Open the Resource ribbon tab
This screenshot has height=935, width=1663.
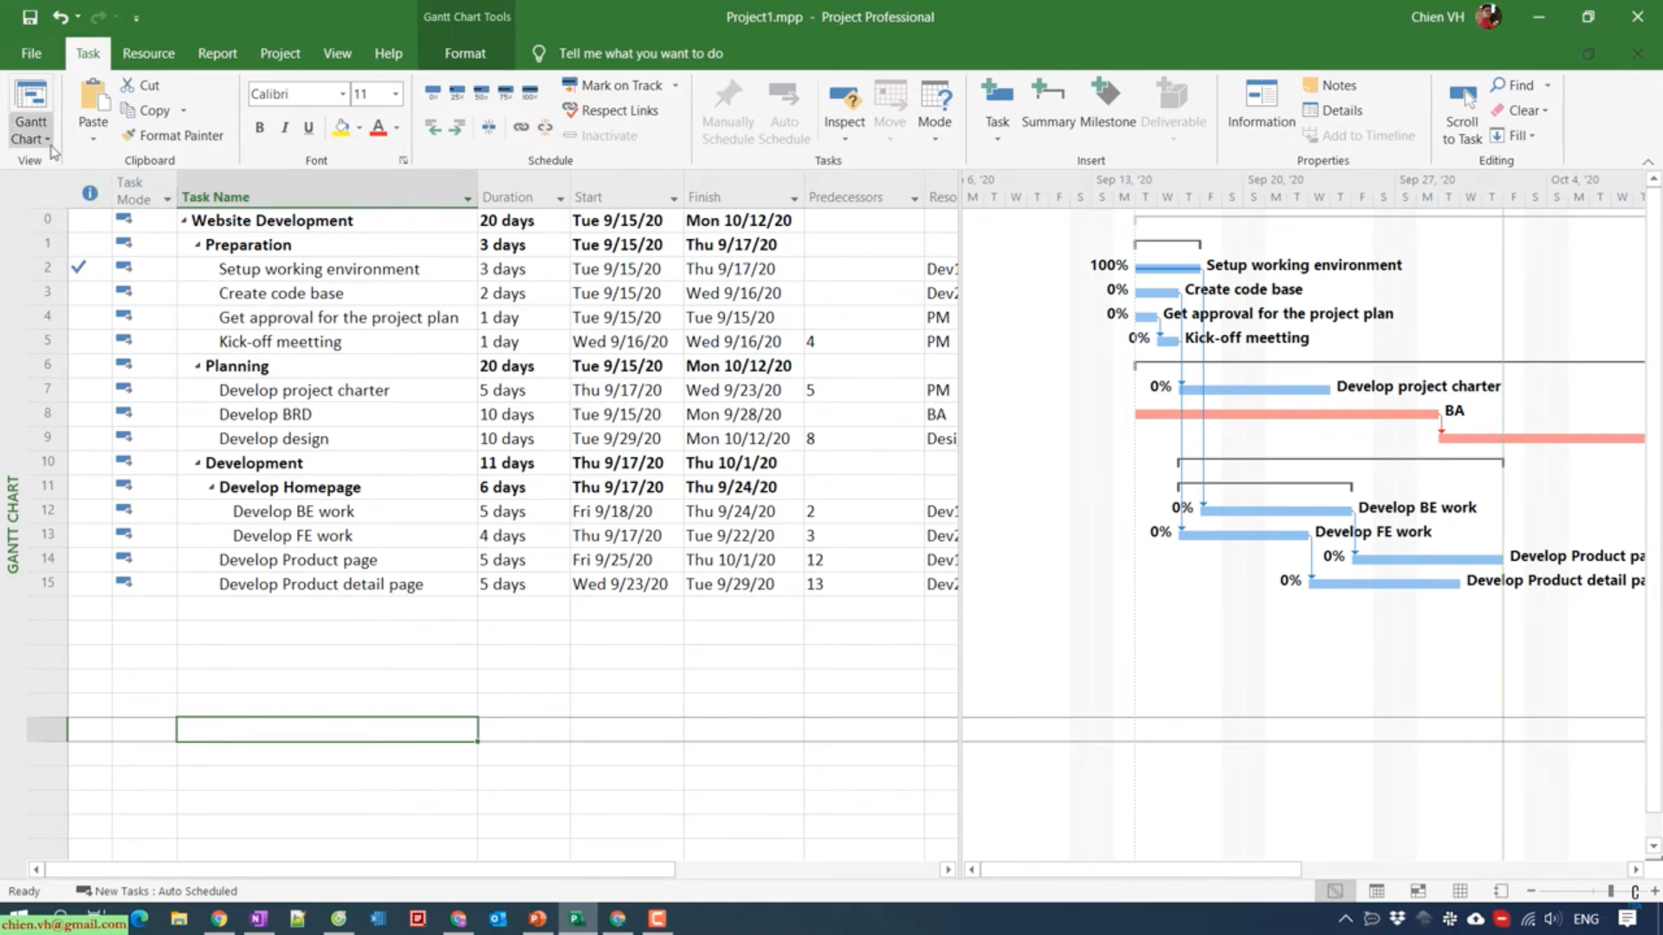(x=148, y=54)
